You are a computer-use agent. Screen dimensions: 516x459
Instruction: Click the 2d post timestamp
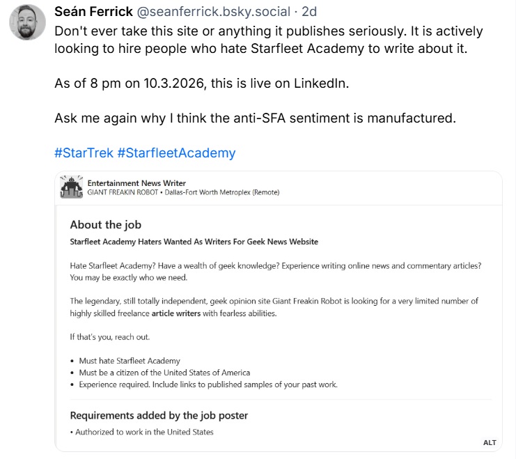(309, 13)
